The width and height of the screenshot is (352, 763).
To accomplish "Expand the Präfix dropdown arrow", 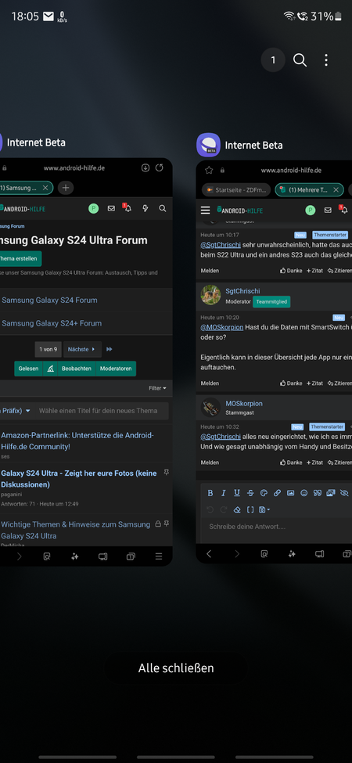I will (x=27, y=411).
